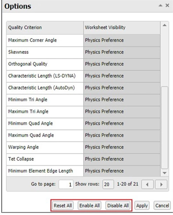Cancel the Options dialog
The height and width of the screenshot is (215, 173).
click(162, 206)
